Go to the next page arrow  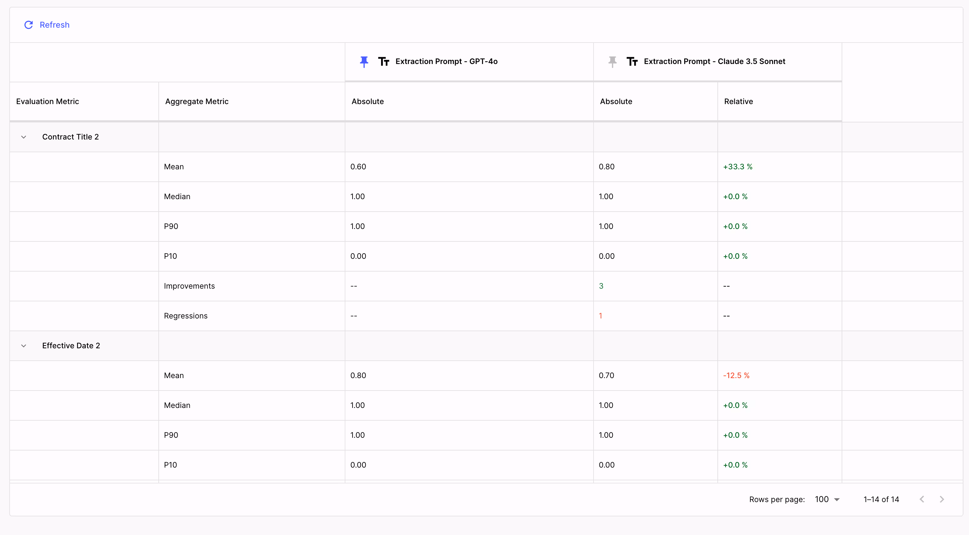coord(942,499)
